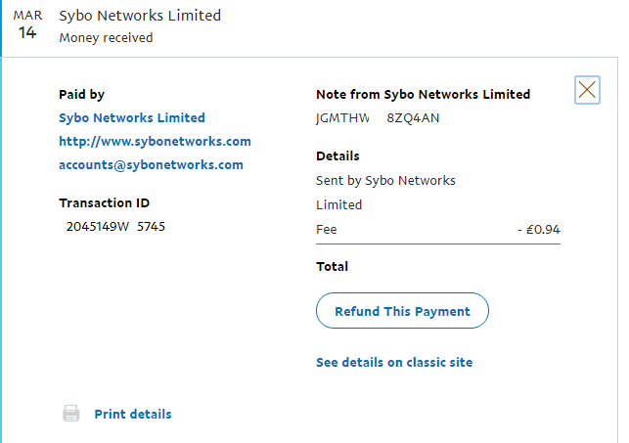Click the Money received status text
The image size is (629, 443).
pos(106,38)
